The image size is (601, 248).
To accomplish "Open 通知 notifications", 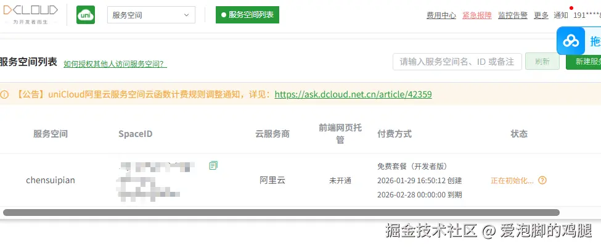I will (x=561, y=15).
